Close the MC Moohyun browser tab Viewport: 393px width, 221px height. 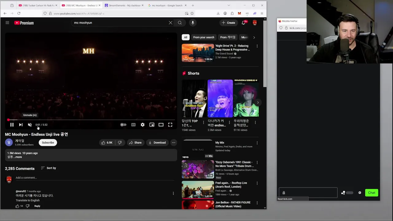(99, 5)
